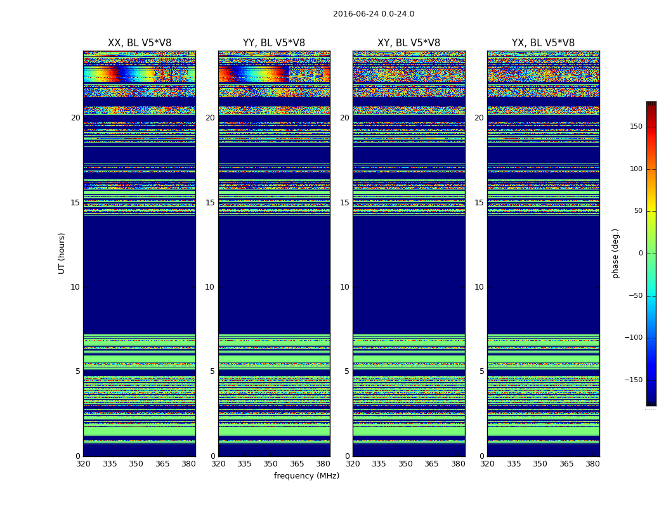666x507 pixels.
Task: Click the 350 MHz tick under YY panel
Action: pos(271,464)
